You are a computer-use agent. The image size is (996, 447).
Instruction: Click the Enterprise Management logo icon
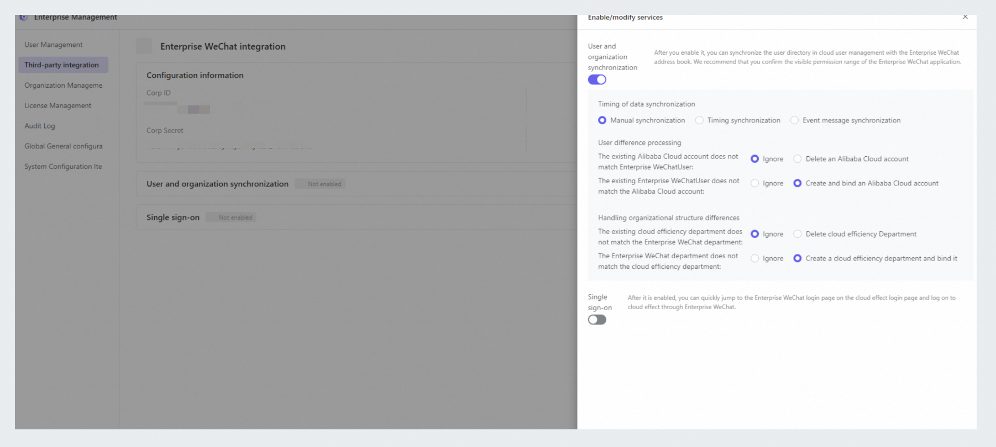click(23, 18)
